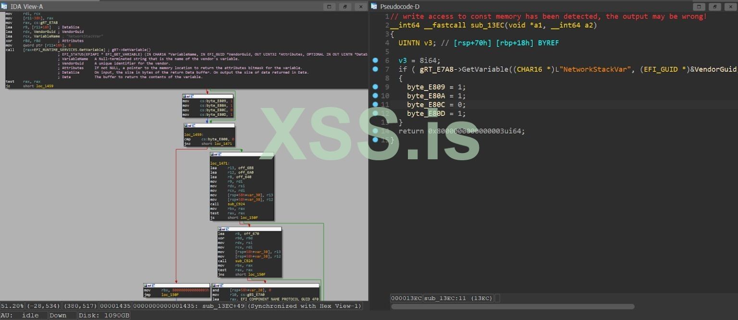738x320 pixels.
Task: Click EFI_GUID cast in pseudocode
Action: [660, 70]
